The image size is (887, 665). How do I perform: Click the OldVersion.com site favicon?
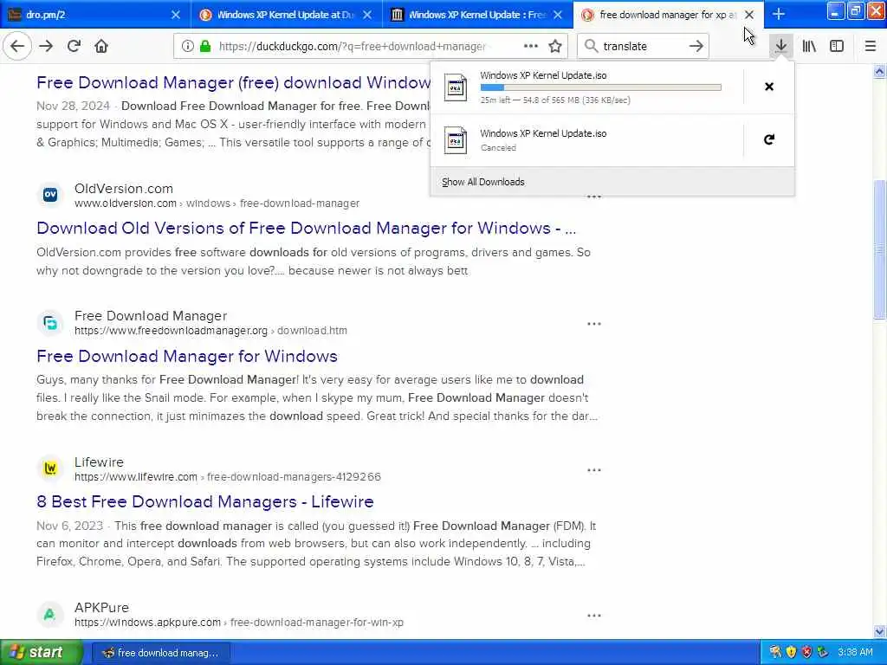click(50, 195)
